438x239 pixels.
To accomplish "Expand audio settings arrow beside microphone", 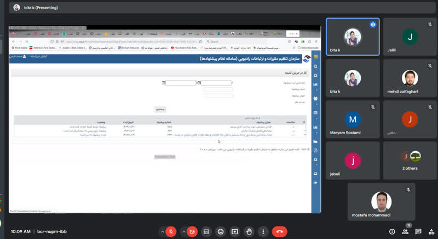I will [162, 231].
